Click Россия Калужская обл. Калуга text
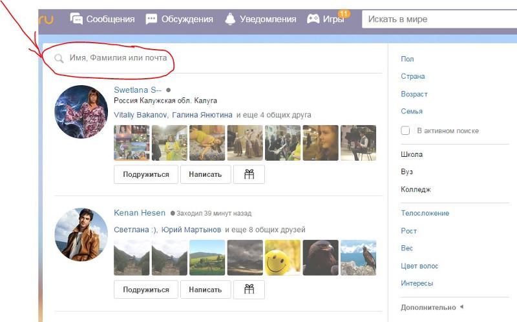Viewport: 517px width, 322px height. pyautogui.click(x=165, y=101)
